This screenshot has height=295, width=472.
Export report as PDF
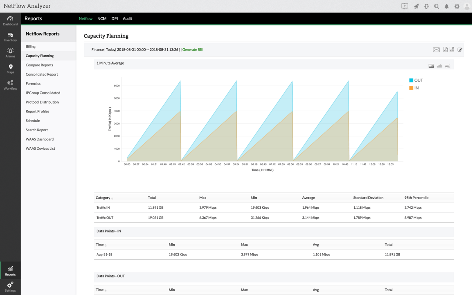pos(445,49)
